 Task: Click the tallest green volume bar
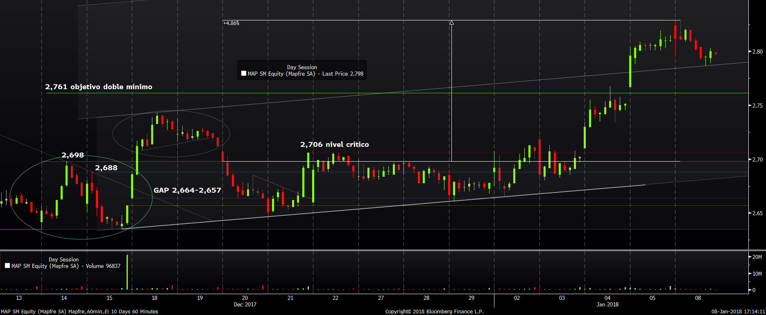pyautogui.click(x=127, y=272)
